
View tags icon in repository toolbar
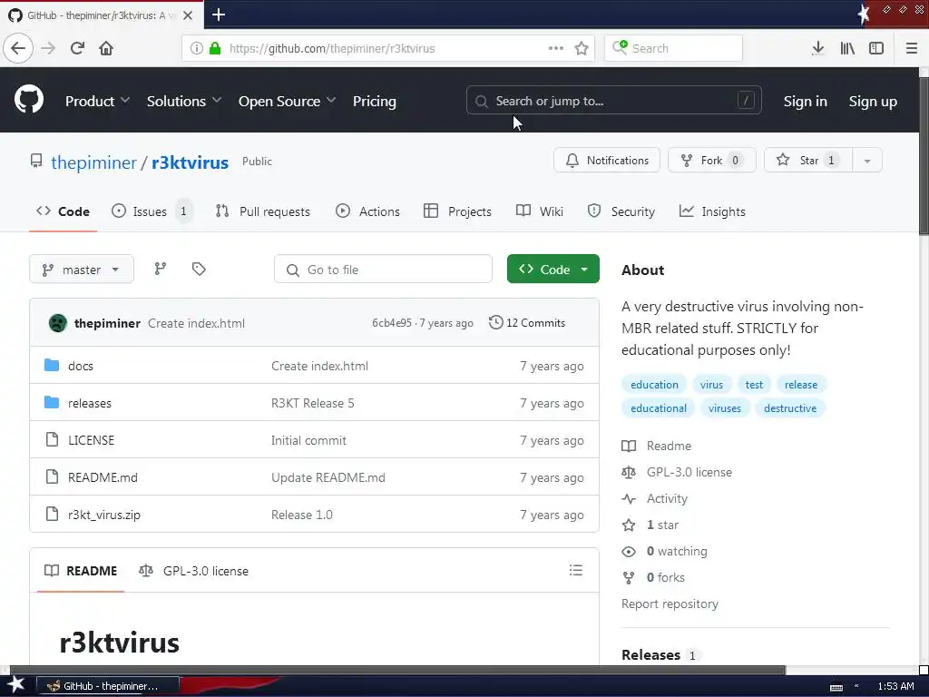tap(199, 269)
